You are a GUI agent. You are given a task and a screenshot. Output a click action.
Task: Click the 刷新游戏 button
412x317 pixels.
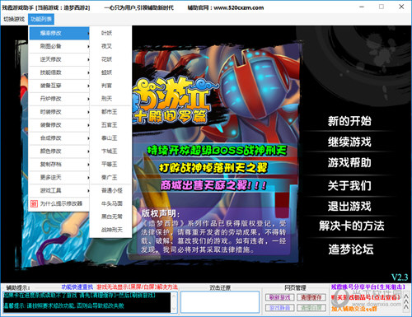pos(280,297)
